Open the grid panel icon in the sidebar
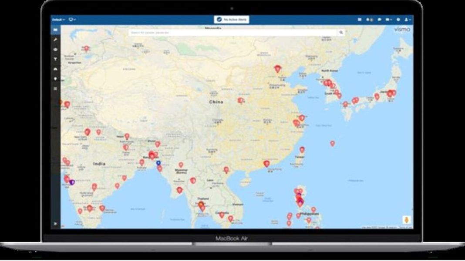Screen dimensions: 465x261 (x=55, y=87)
